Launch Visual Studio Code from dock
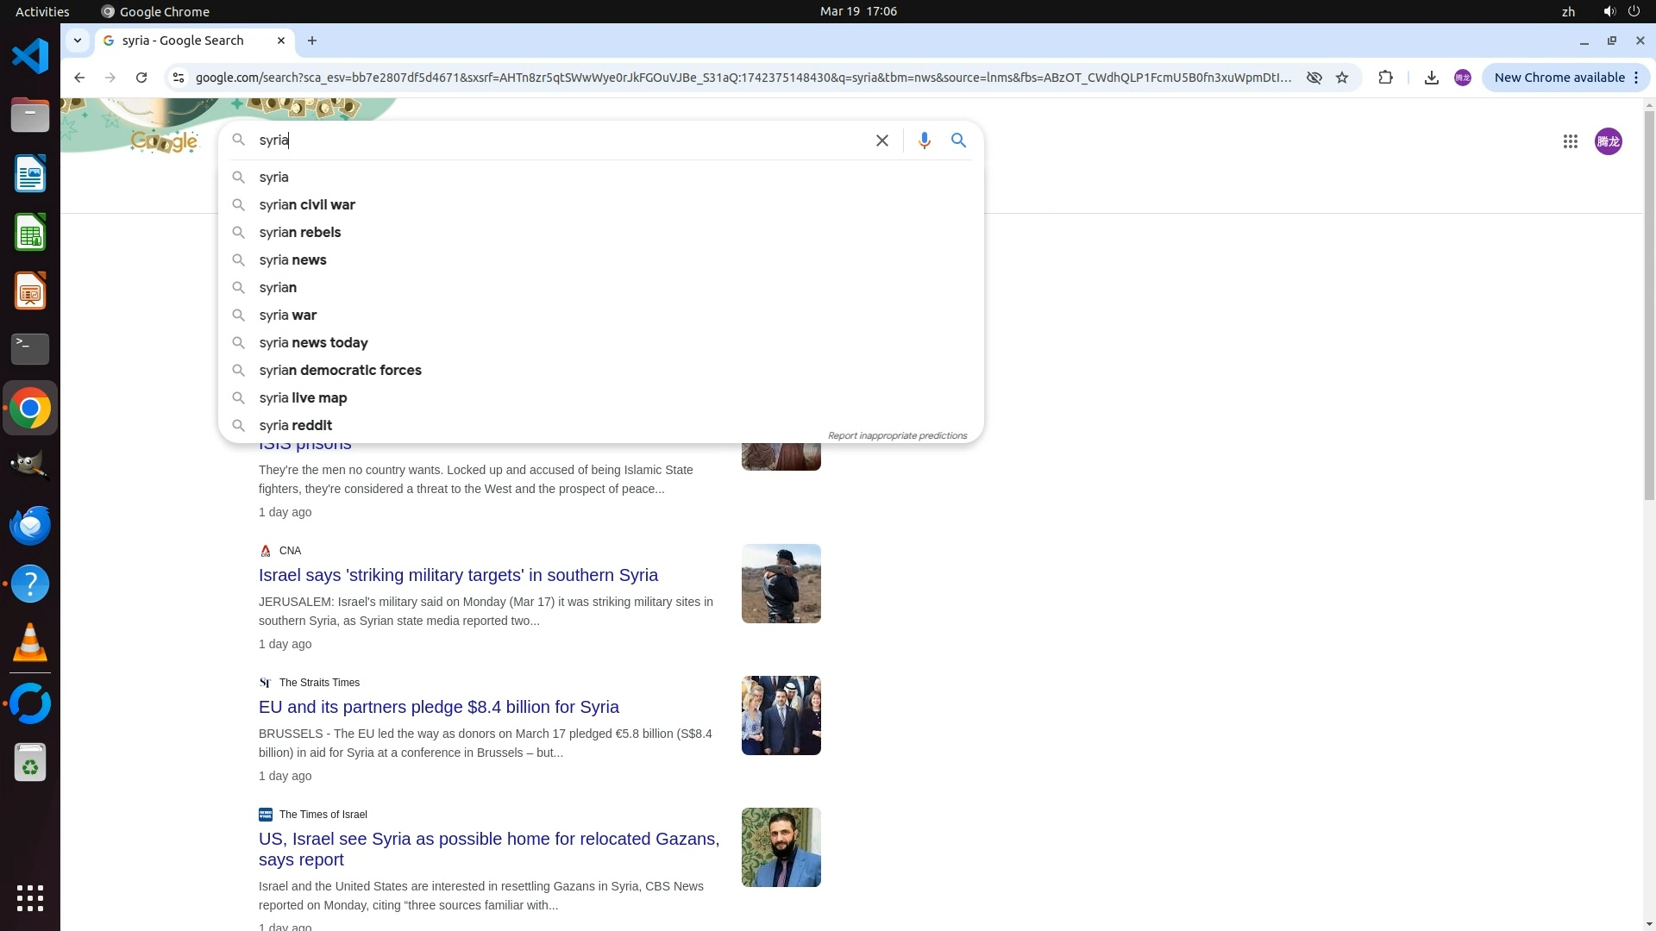The height and width of the screenshot is (931, 1656). point(30,57)
